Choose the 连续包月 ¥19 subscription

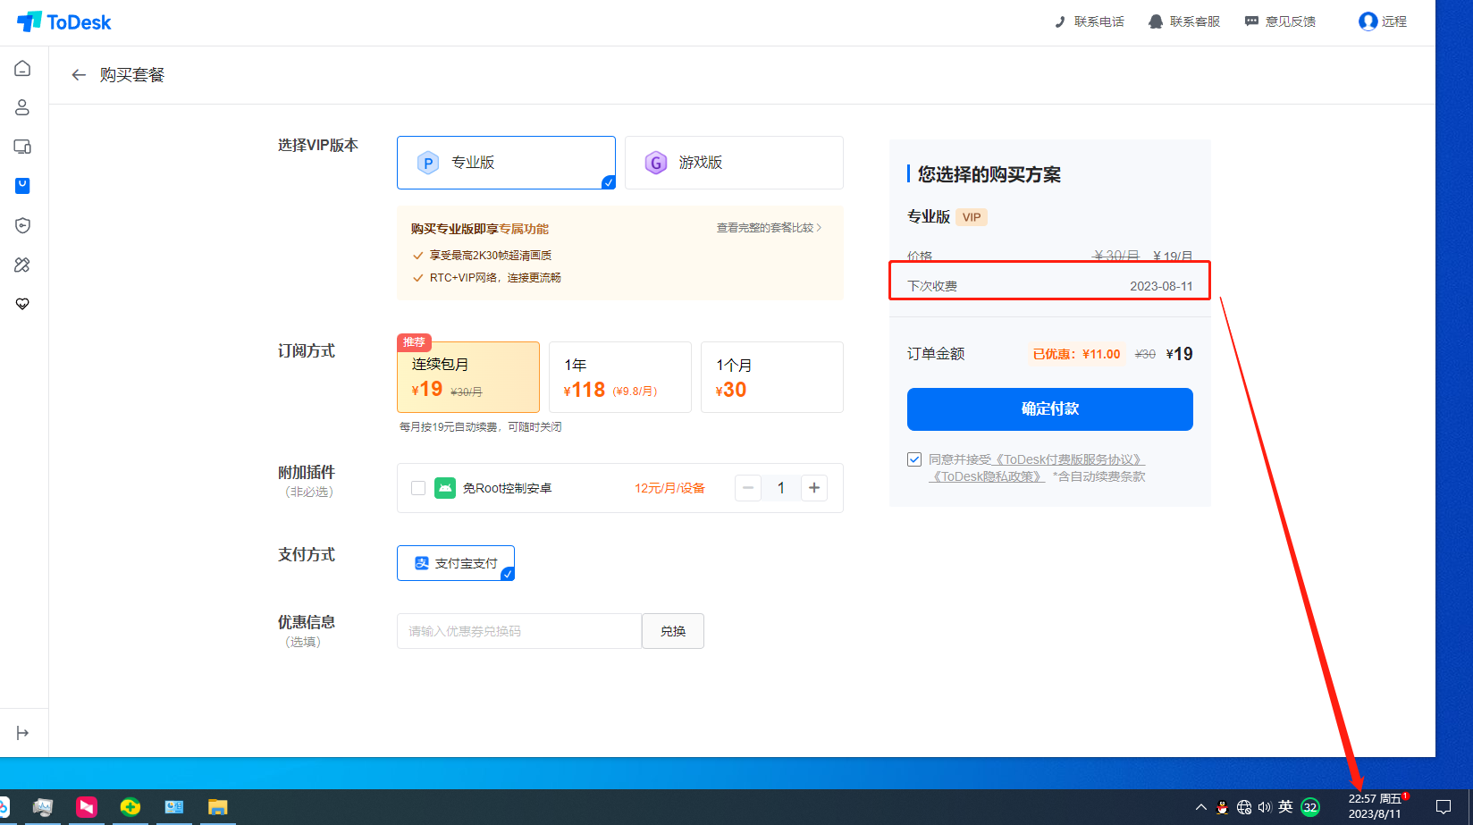click(x=468, y=377)
